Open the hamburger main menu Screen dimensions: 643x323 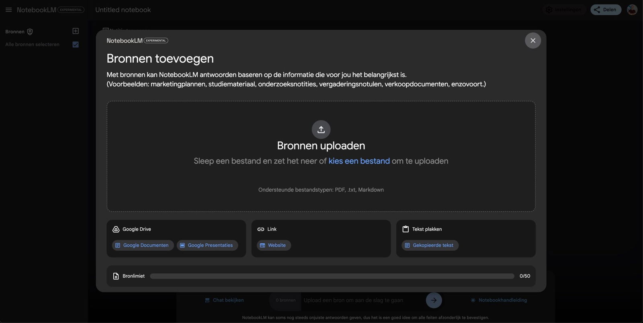[x=8, y=10]
